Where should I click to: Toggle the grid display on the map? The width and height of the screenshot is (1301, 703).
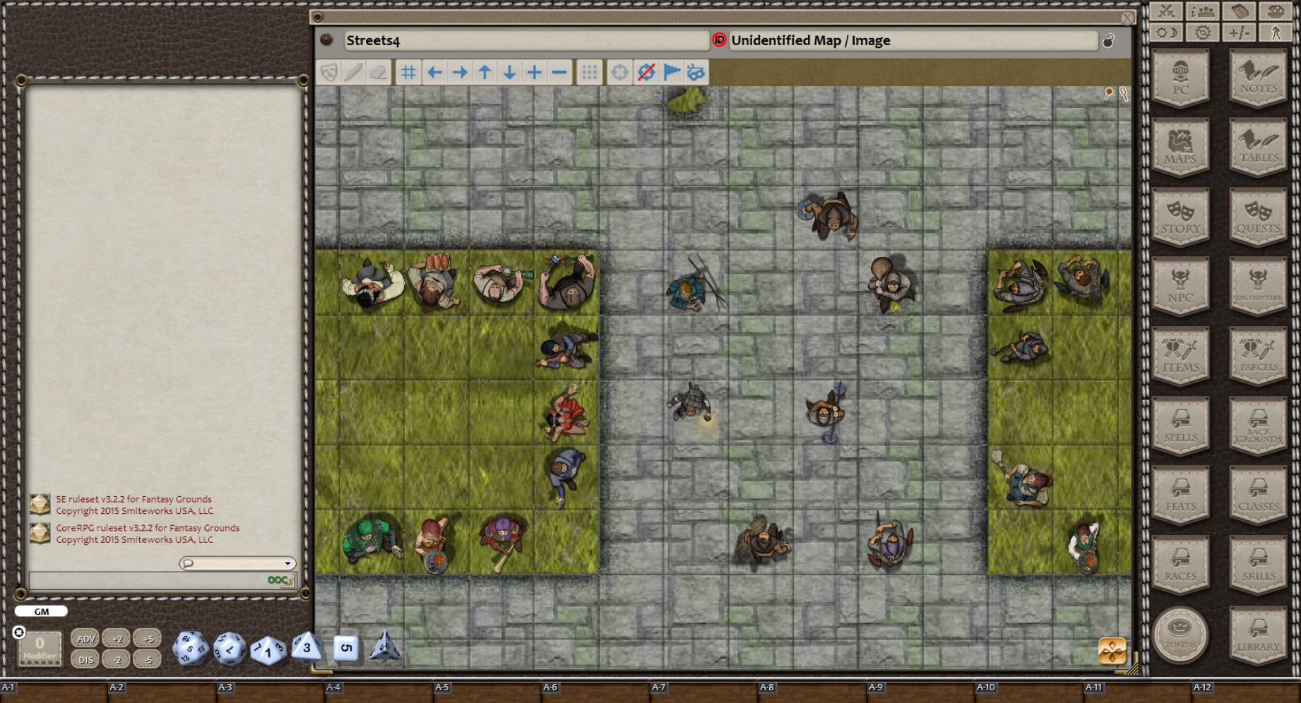pyautogui.click(x=408, y=71)
